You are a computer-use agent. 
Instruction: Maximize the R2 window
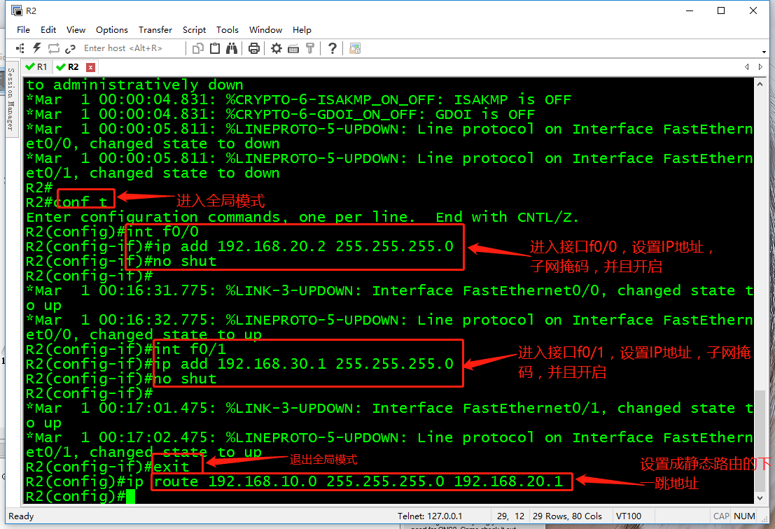point(721,11)
